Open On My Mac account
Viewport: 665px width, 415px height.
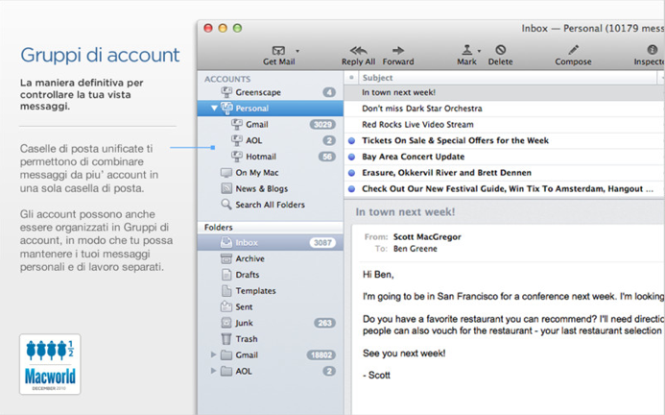271,173
